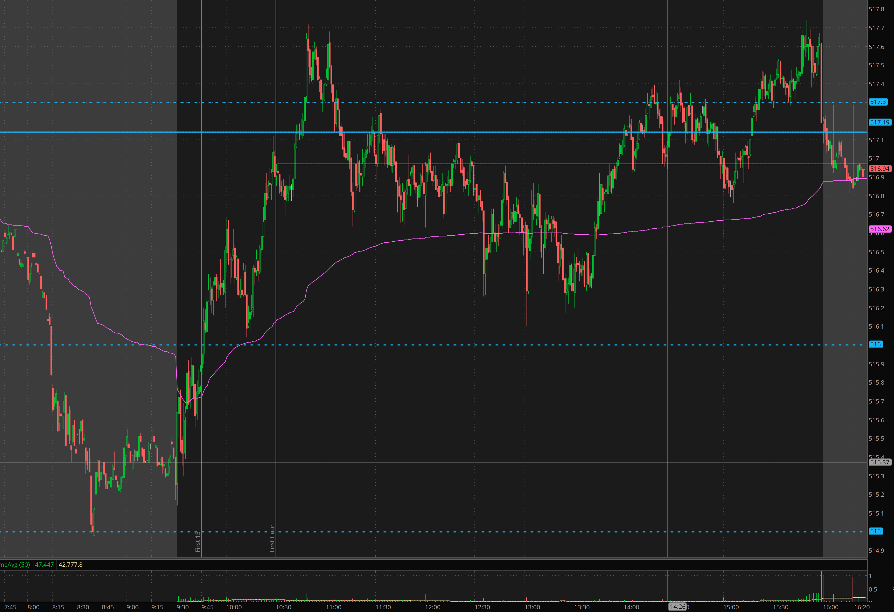The image size is (894, 612).
Task: Click the gray 515.37 crosshair price label
Action: (880, 462)
